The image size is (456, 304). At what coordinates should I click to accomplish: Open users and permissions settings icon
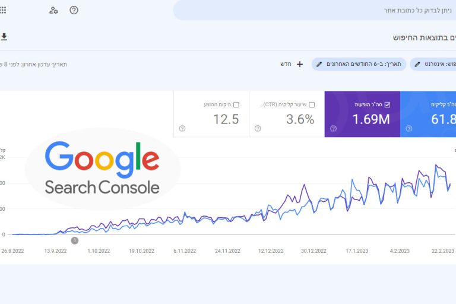(x=54, y=10)
